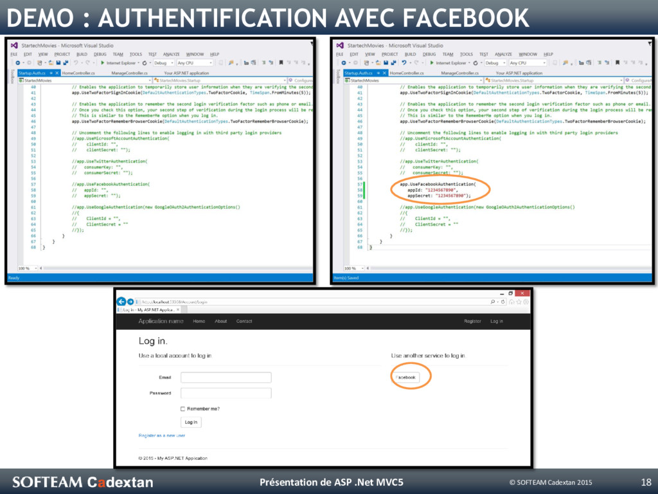Click the address bar search magnifier
The width and height of the screenshot is (658, 494).
492,302
